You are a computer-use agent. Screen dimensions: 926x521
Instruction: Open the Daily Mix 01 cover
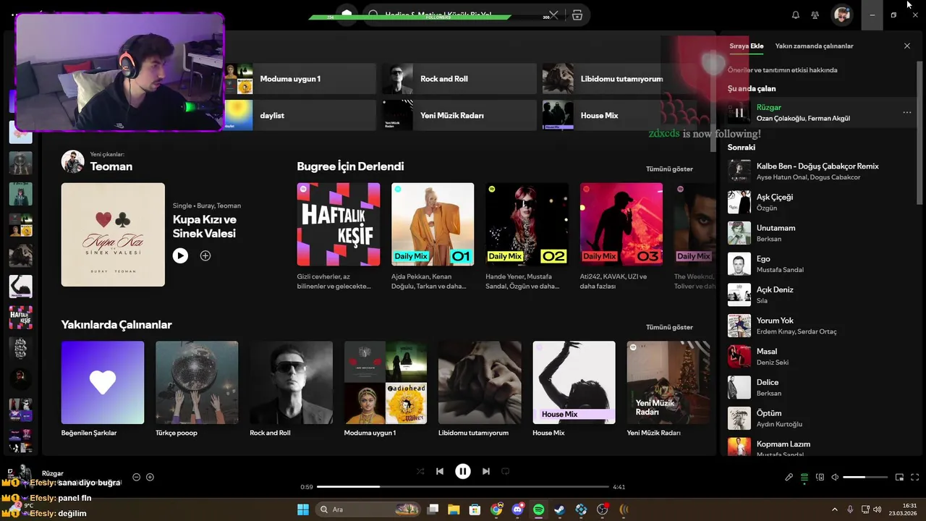click(x=433, y=224)
